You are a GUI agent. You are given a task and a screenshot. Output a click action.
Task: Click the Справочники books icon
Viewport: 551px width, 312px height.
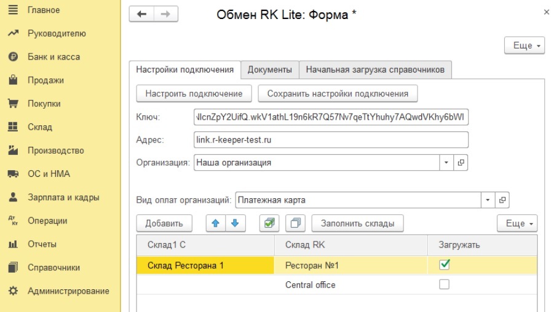(13, 267)
